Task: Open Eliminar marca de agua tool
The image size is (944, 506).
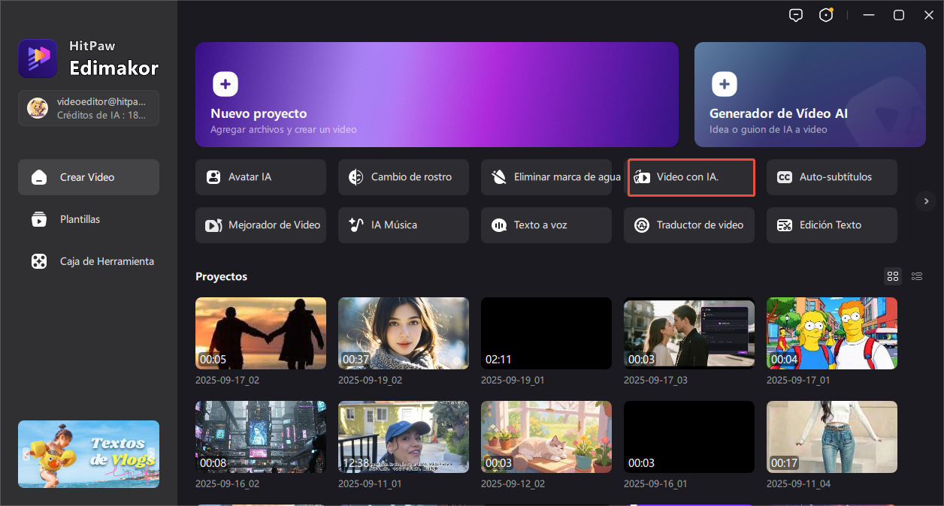Action: point(546,177)
